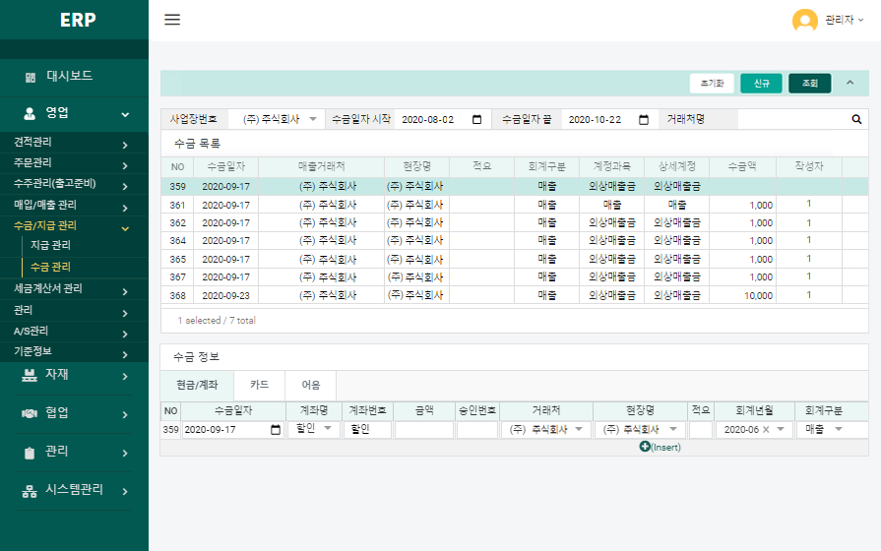The width and height of the screenshot is (881, 551).
Task: Switch to the 카드 tab
Action: tap(259, 385)
